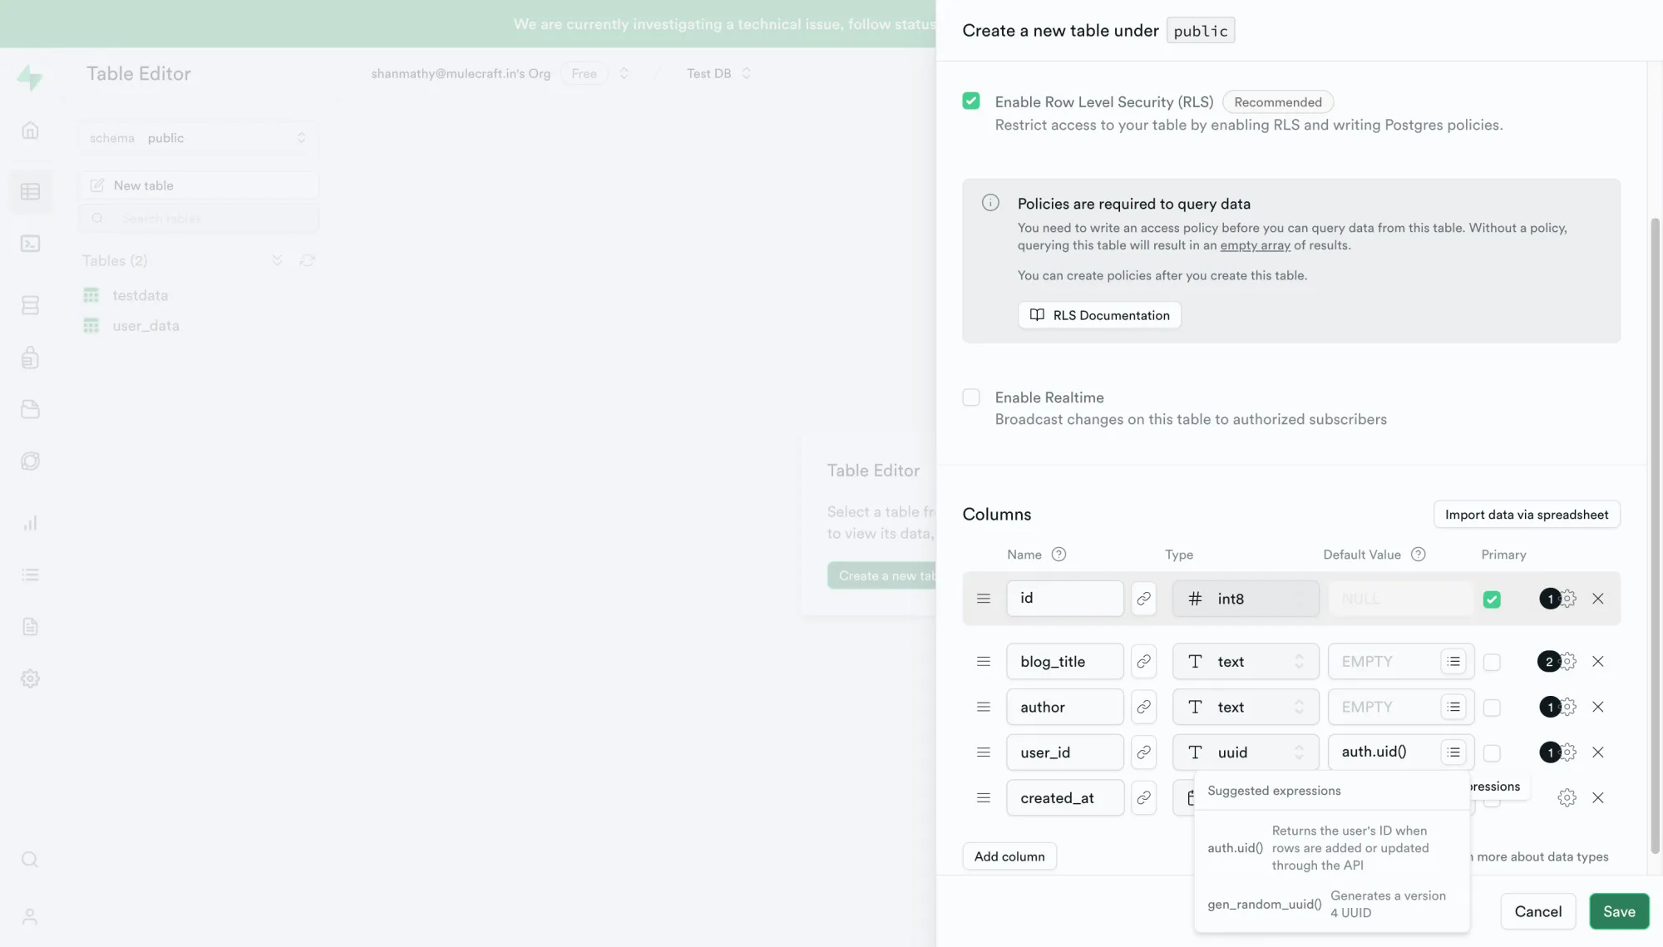Click the help icon next to Default Value

(x=1418, y=555)
